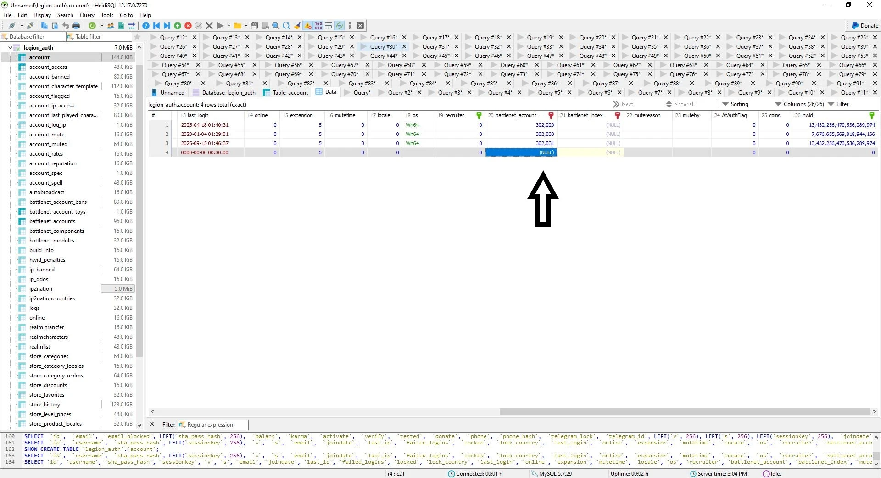
Task: Close the Query #12* tab
Action: click(x=195, y=37)
